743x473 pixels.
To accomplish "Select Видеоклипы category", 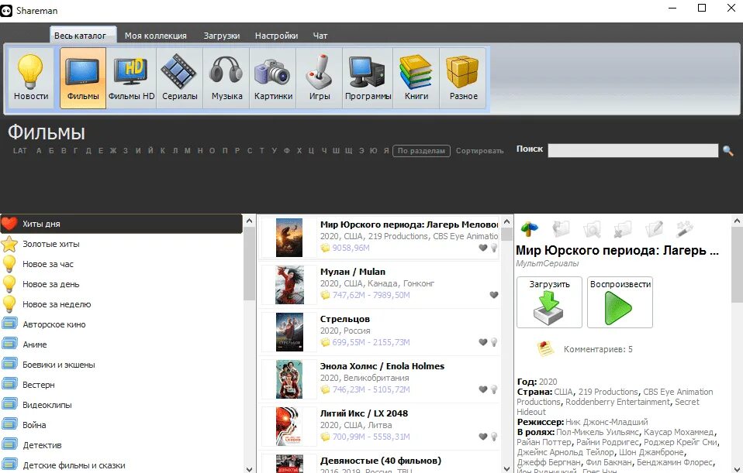I will (x=121, y=405).
